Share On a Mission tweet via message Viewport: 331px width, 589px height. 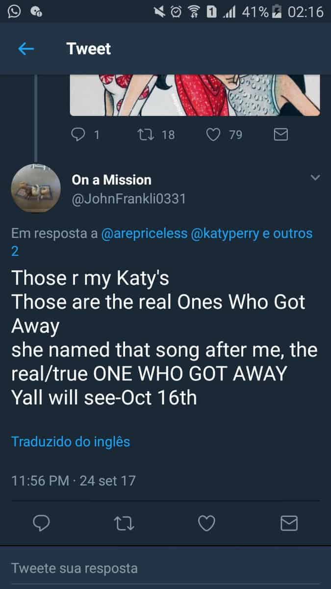(289, 524)
